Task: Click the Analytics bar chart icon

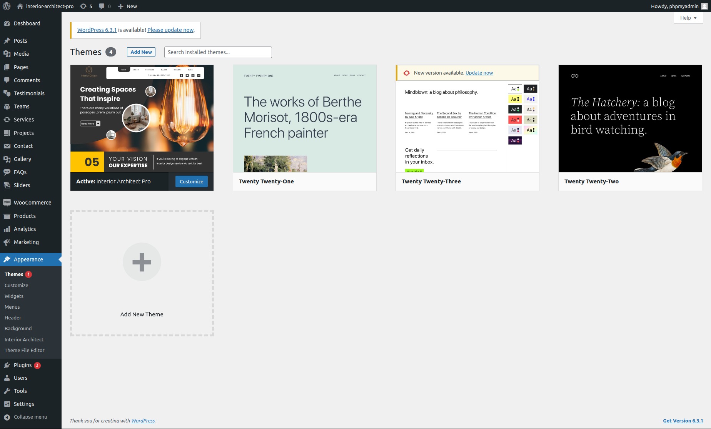Action: pyautogui.click(x=7, y=229)
